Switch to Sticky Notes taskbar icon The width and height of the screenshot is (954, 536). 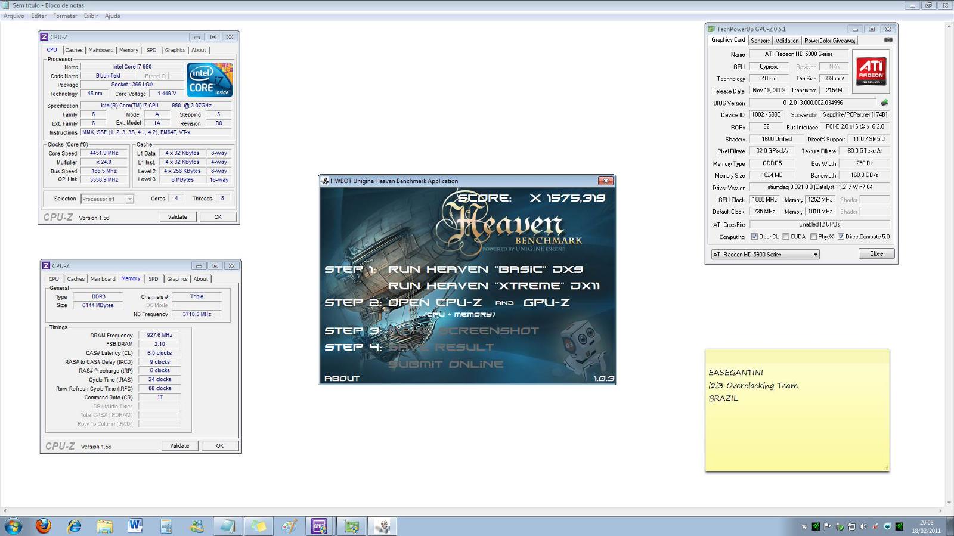(259, 526)
